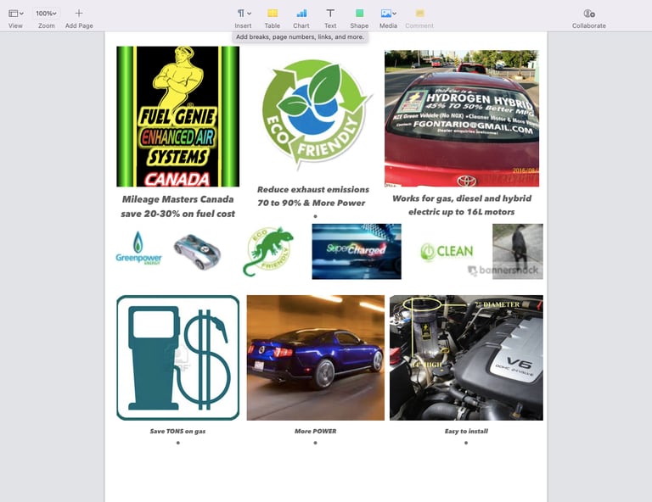The width and height of the screenshot is (652, 502).
Task: Click 'electric up to 16L motors' text line
Action: click(x=462, y=212)
